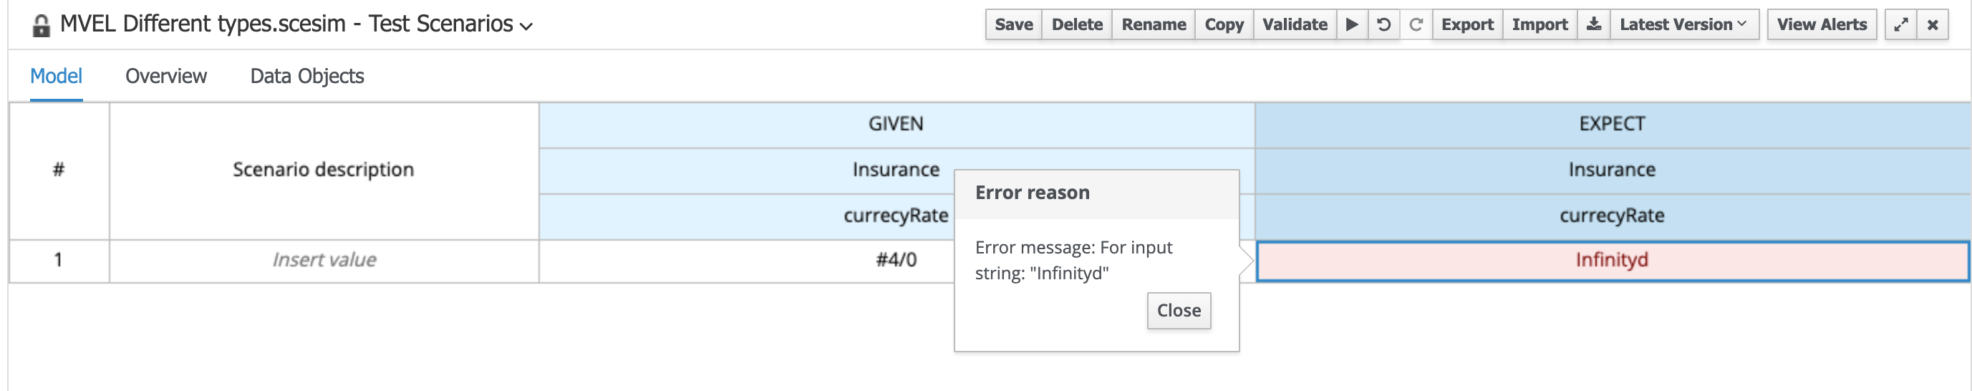Click the download icon in toolbar
The width and height of the screenshot is (1972, 391).
[1593, 24]
